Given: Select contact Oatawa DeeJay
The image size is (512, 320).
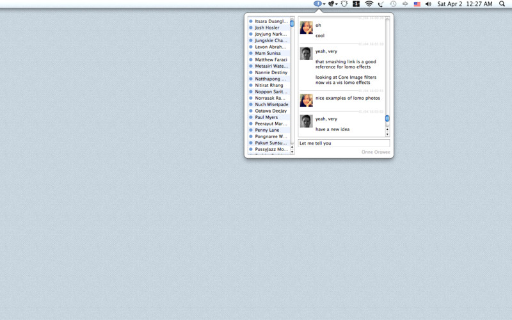Looking at the screenshot, I should (269, 111).
